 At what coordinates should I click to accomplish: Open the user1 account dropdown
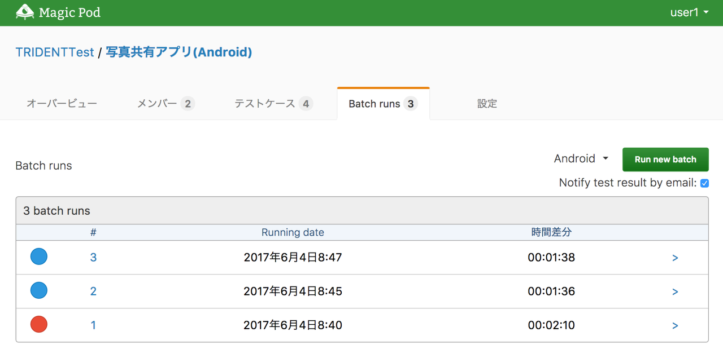690,12
